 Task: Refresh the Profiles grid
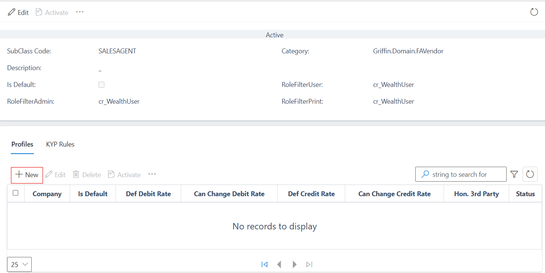tap(530, 174)
